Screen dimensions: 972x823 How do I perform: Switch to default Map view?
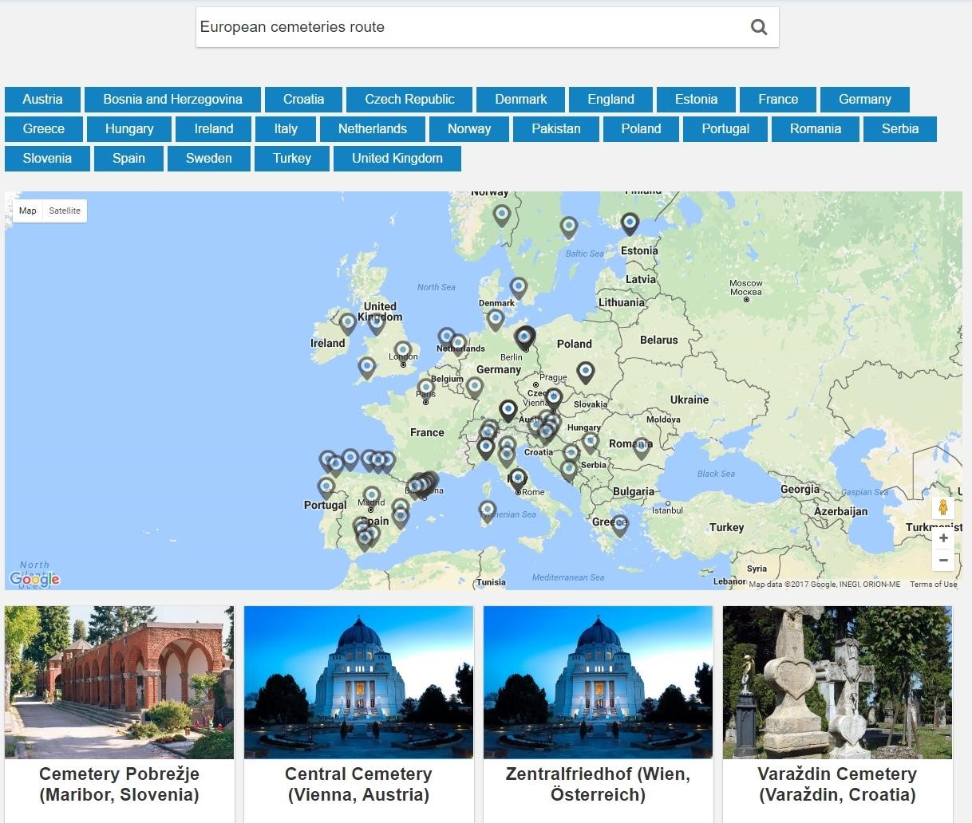pyautogui.click(x=28, y=211)
